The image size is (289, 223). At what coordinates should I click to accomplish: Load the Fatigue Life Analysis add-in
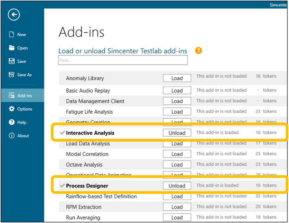coord(177,111)
